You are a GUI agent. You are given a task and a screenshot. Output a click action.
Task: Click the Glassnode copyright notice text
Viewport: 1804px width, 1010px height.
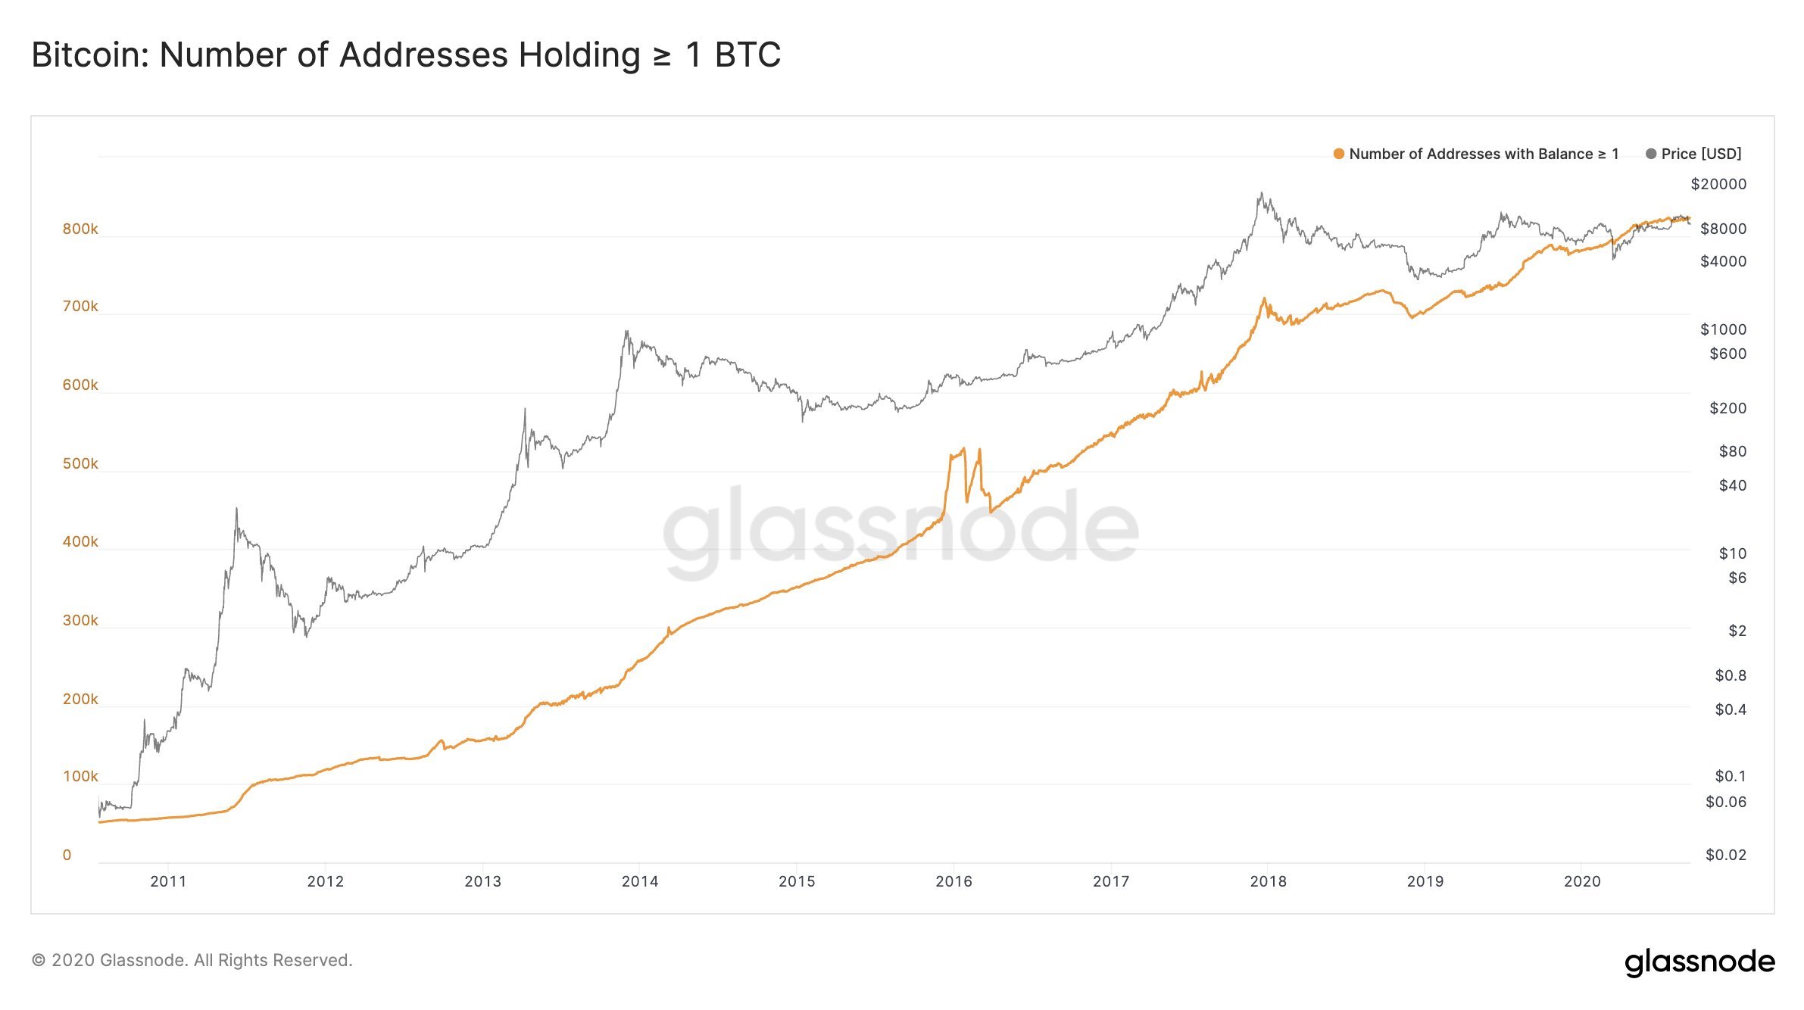point(192,960)
